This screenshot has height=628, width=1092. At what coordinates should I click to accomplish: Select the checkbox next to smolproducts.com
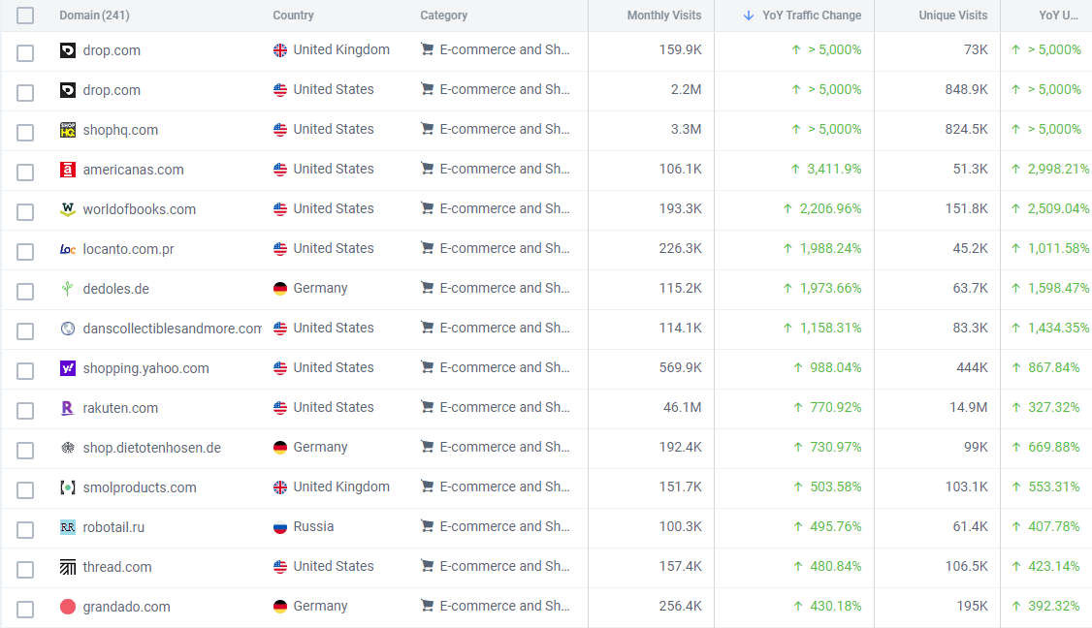[25, 489]
